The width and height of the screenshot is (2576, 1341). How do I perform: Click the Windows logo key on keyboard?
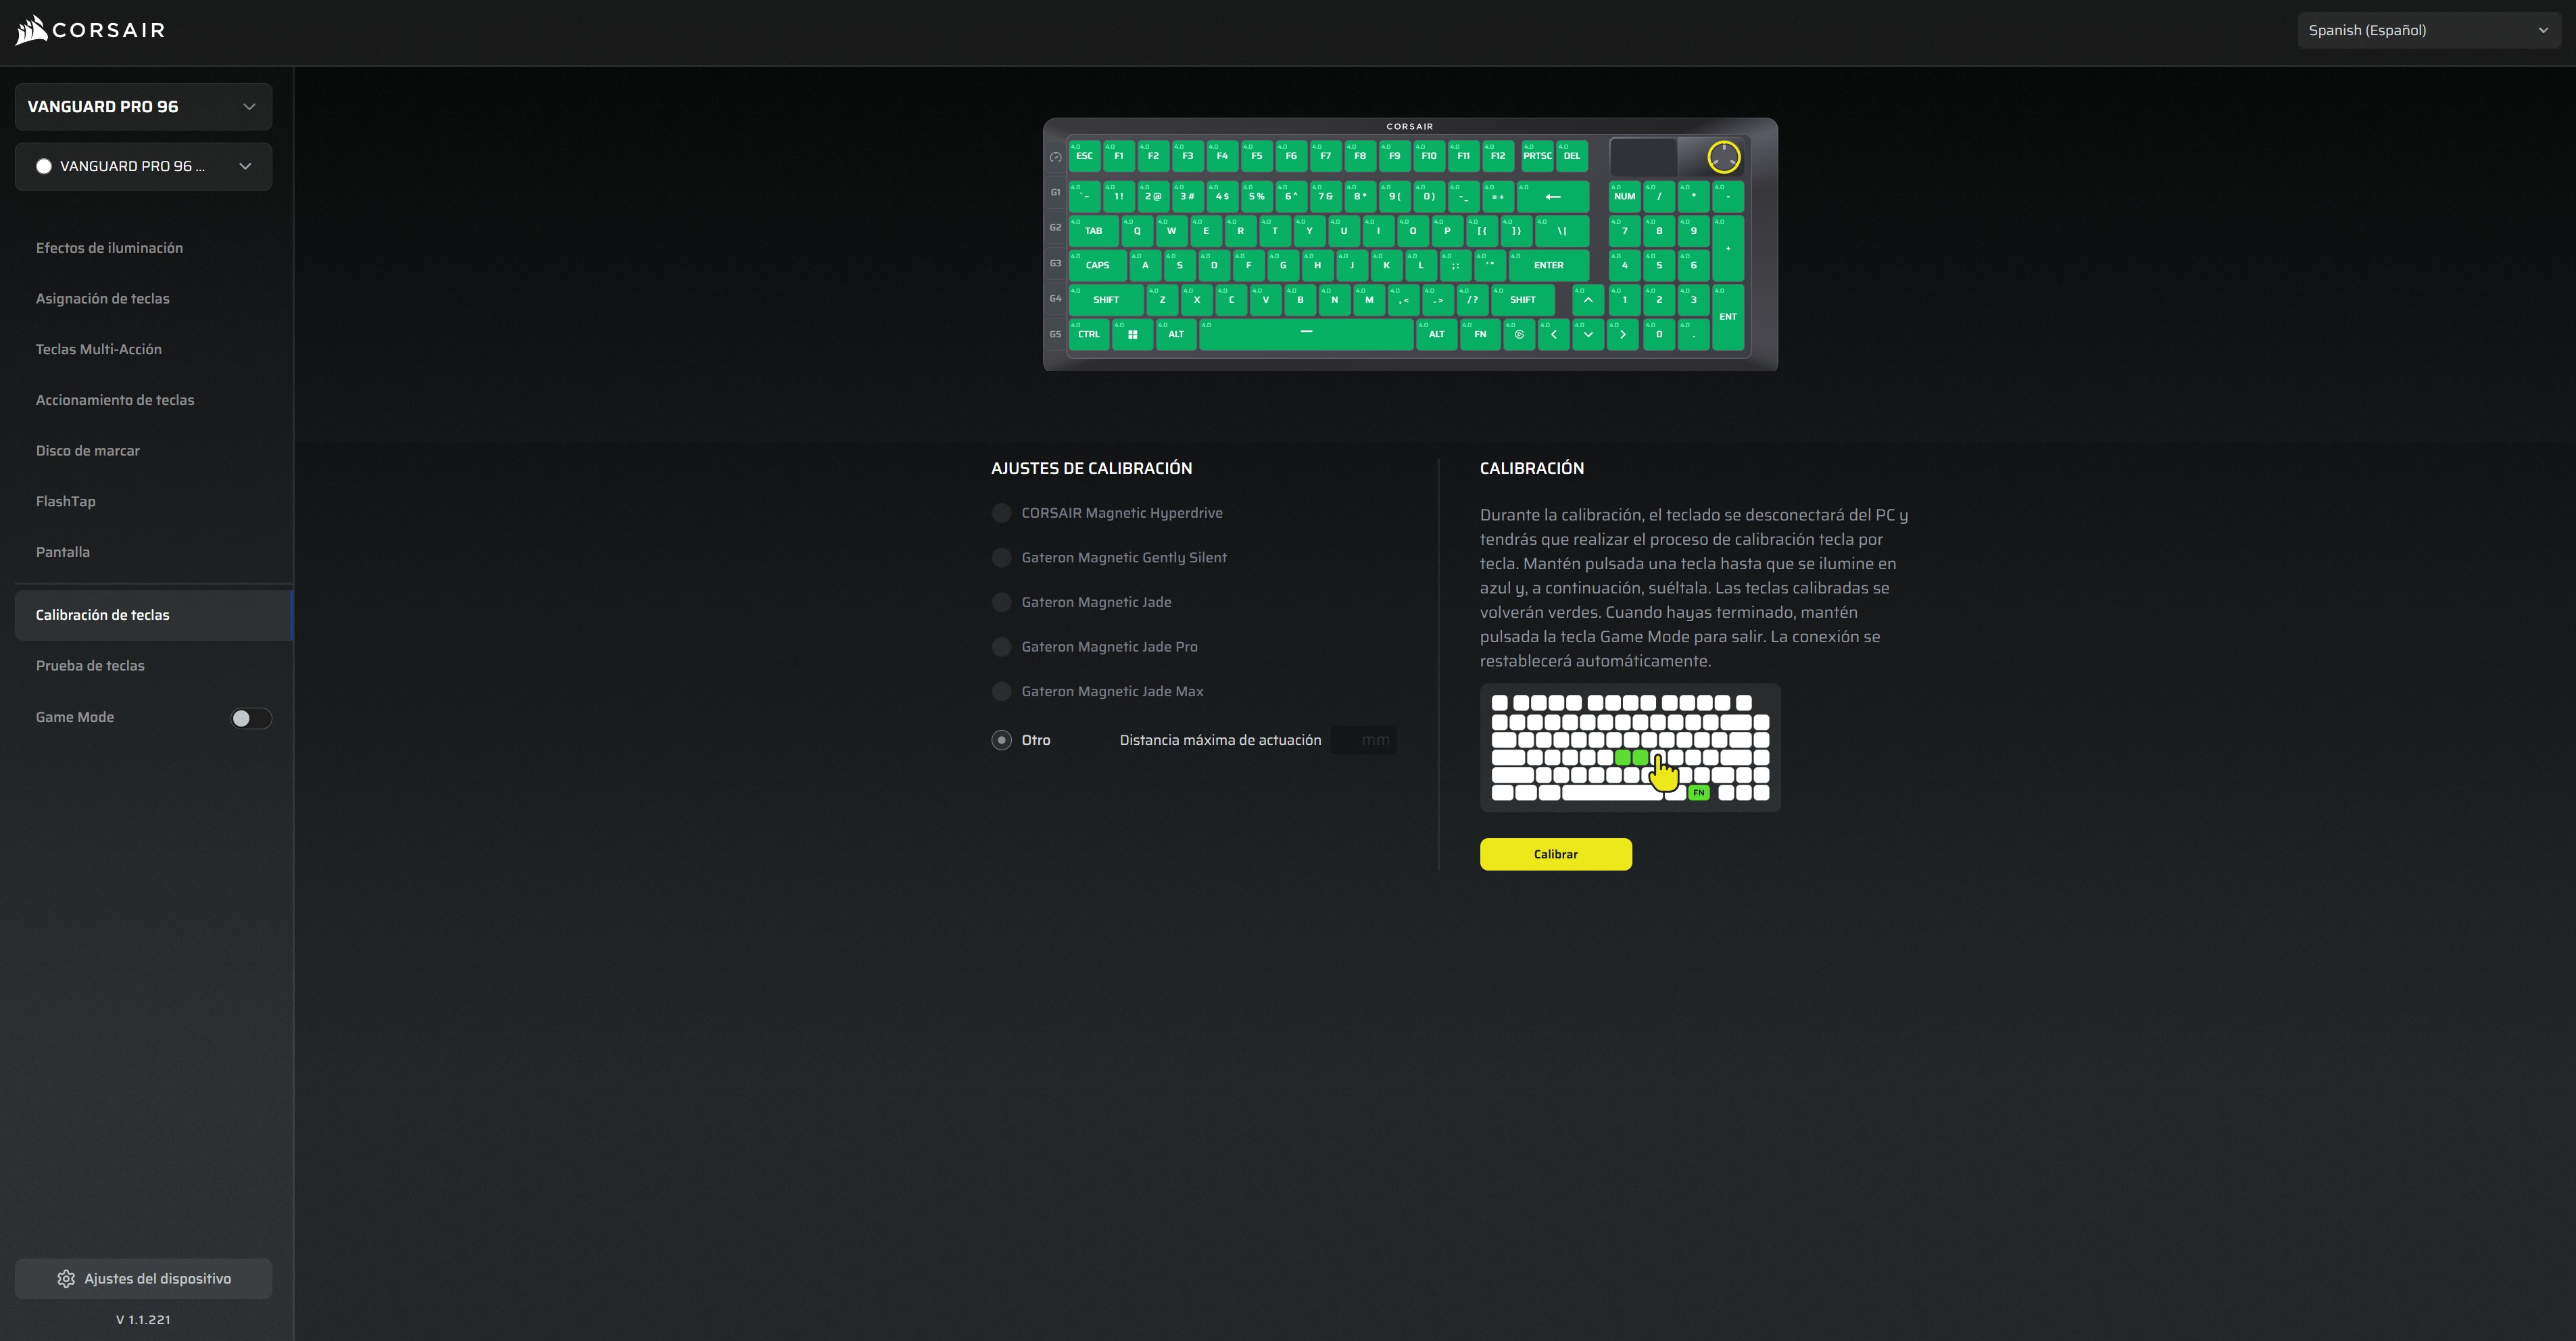coord(1132,335)
